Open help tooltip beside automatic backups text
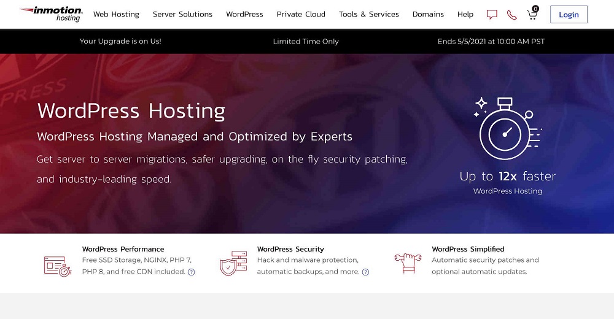Screen dimensions: 614x319 tap(366, 272)
